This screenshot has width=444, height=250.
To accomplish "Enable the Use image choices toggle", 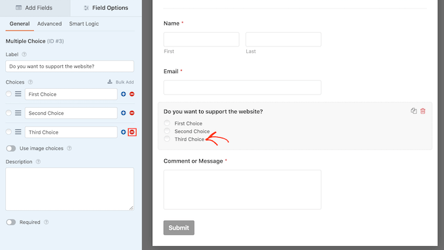I will (11, 148).
